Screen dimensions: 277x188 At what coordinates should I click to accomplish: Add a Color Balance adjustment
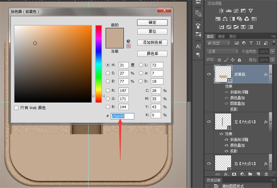tap(225, 19)
